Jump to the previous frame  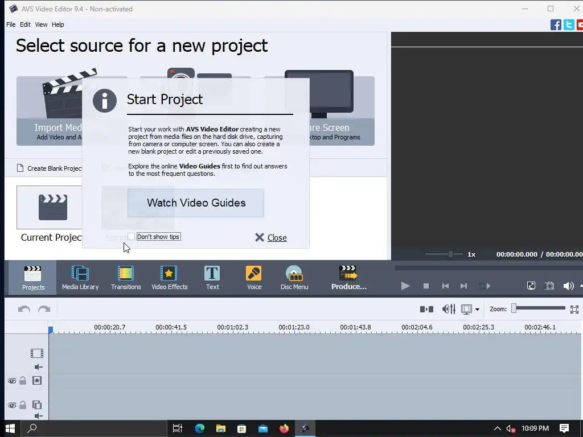coord(445,286)
